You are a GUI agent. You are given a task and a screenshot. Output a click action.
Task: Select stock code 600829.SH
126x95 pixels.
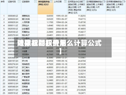click(13, 22)
